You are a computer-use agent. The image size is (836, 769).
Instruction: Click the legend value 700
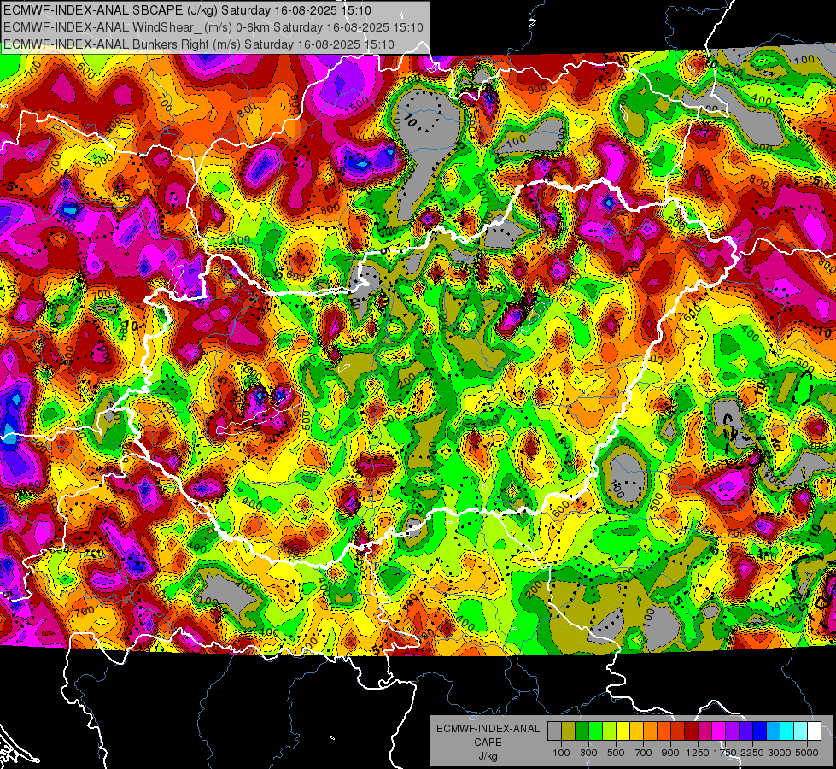644,753
